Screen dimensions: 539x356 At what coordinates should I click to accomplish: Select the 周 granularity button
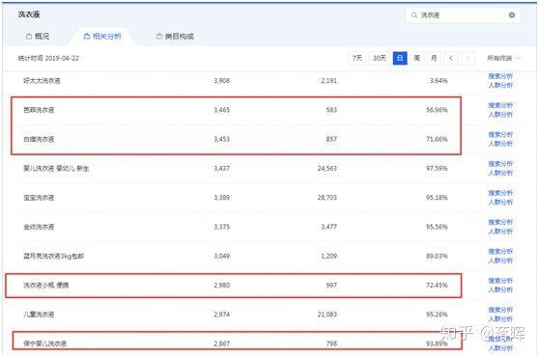417,58
